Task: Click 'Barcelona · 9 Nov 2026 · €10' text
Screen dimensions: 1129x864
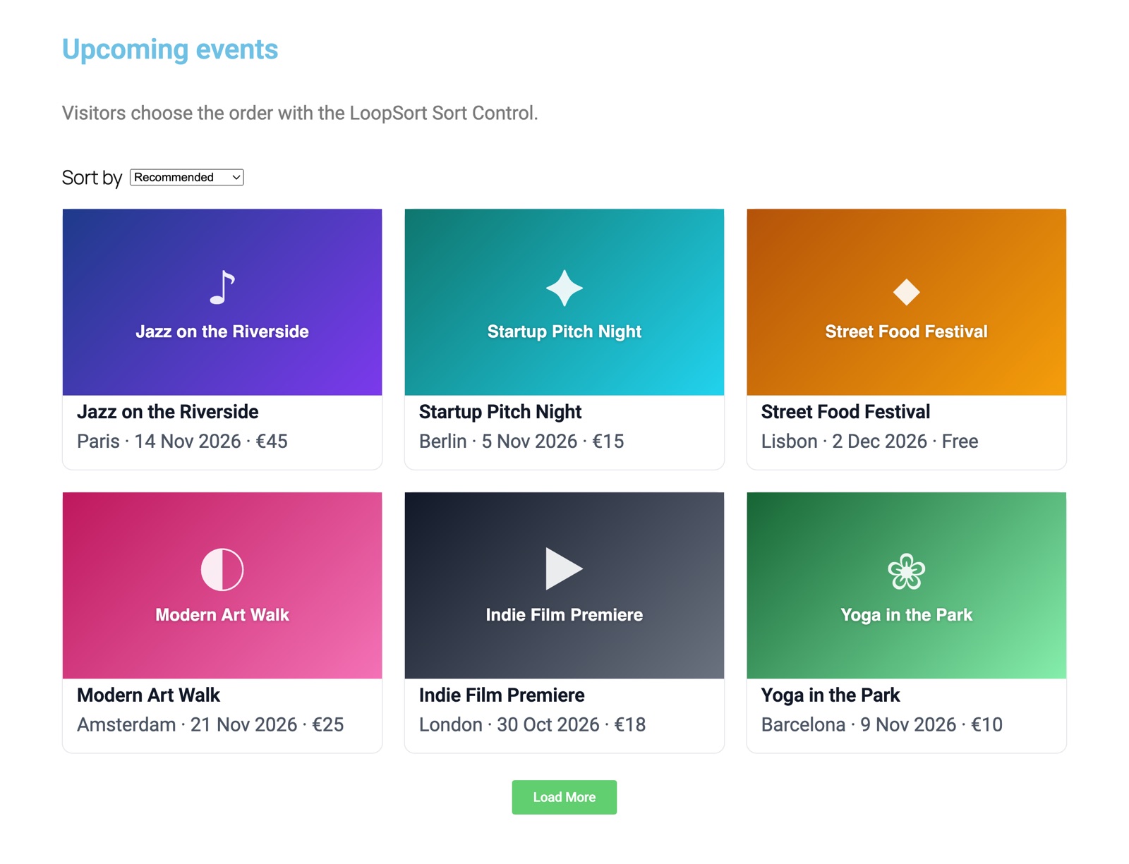Action: 881,725
